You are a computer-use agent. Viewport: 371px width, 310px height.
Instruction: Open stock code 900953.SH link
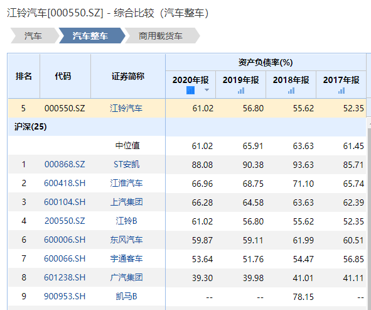pyautogui.click(x=65, y=296)
